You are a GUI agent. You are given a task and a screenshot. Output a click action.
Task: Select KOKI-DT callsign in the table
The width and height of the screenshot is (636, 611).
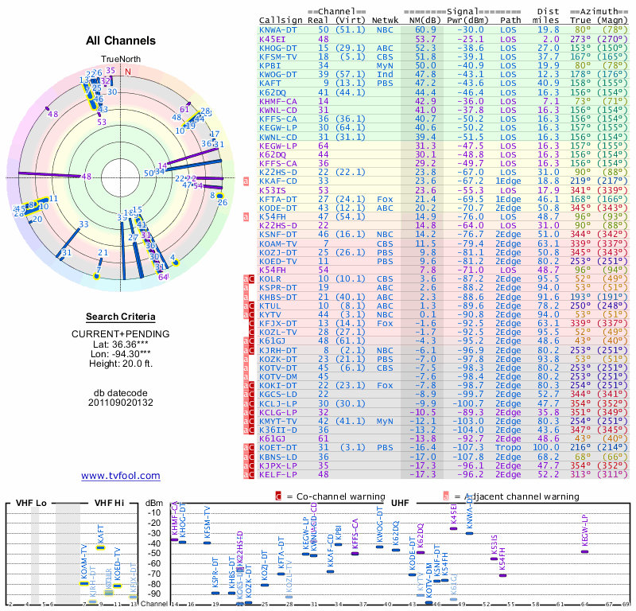(x=277, y=386)
